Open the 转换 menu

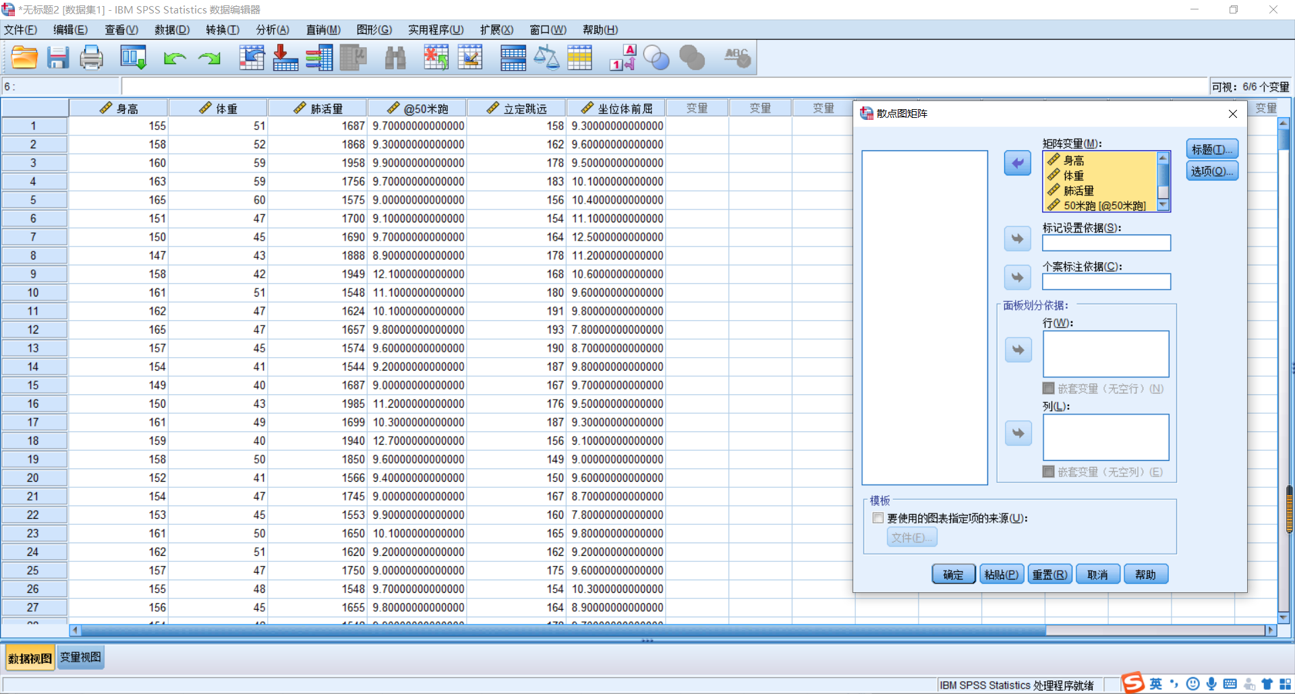pos(223,30)
